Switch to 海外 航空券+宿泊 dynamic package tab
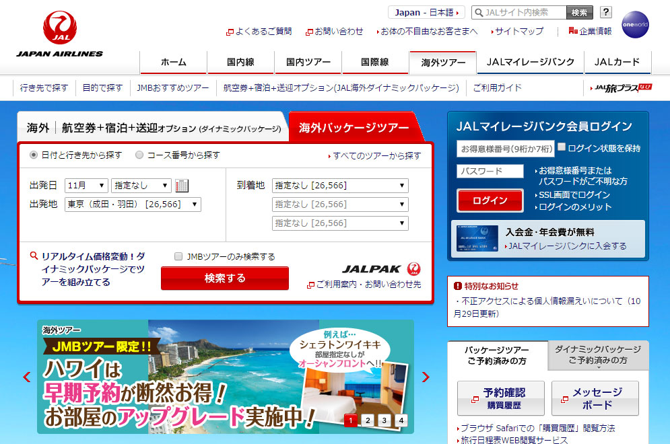This screenshot has height=444, width=670. pyautogui.click(x=153, y=128)
